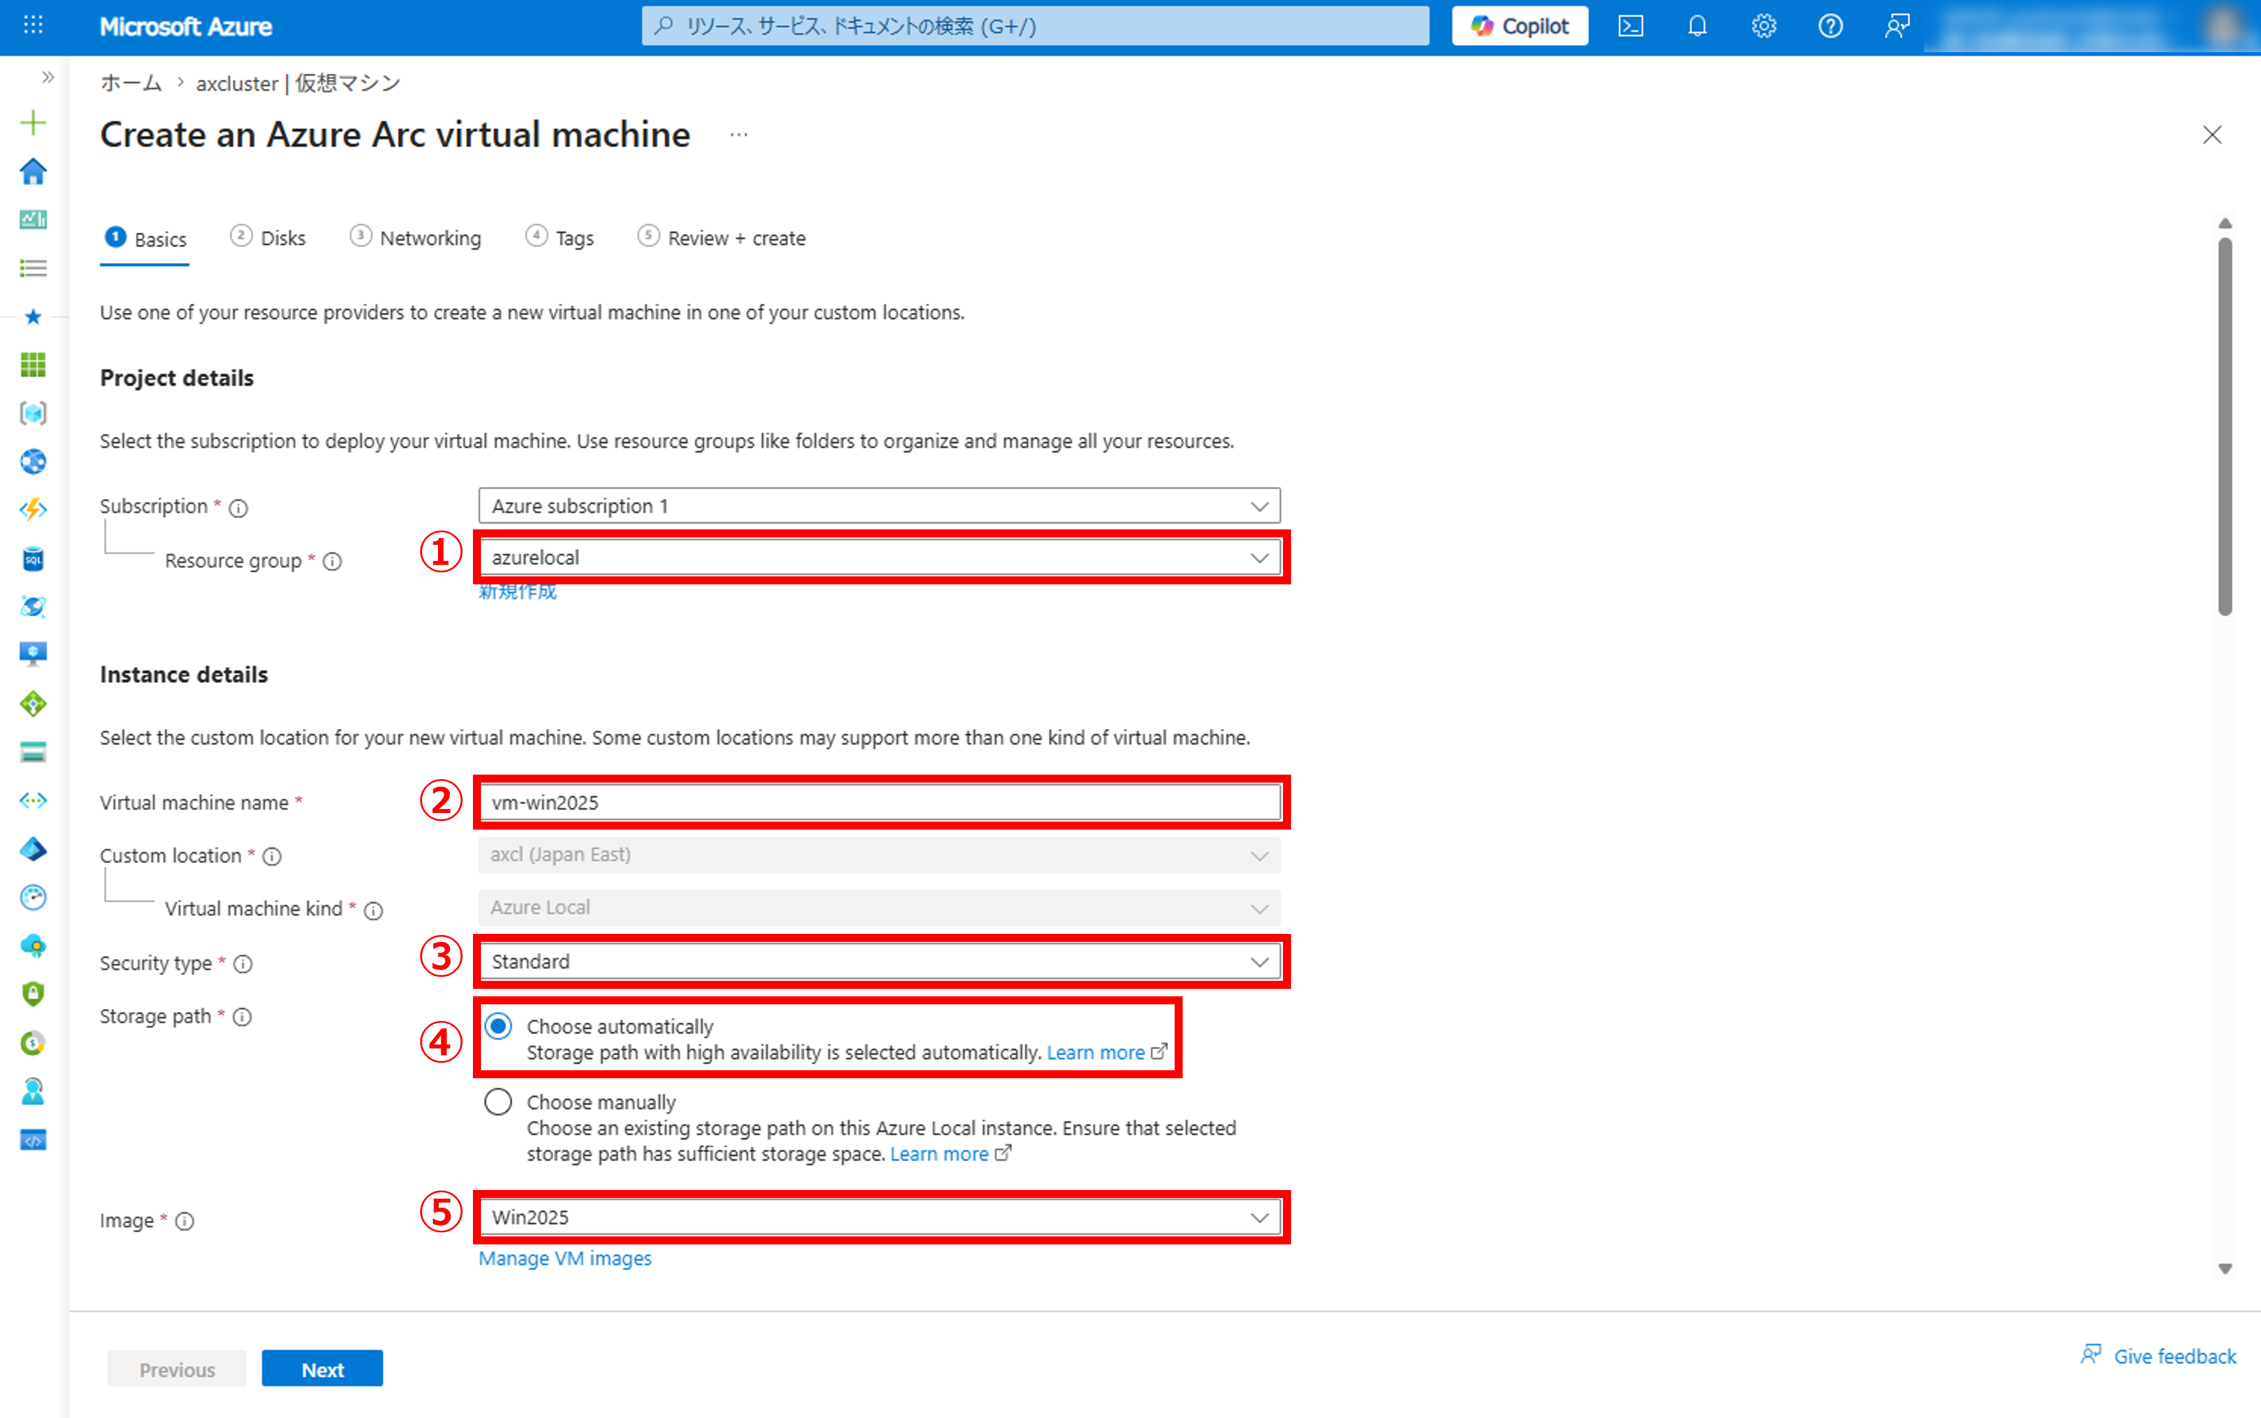Open the Custom location dropdown
Image resolution: width=2261 pixels, height=1418 pixels.
[x=879, y=854]
